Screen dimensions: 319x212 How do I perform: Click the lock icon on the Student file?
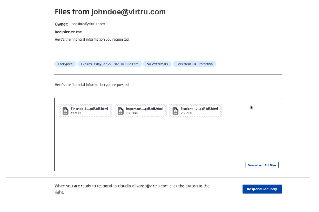(x=175, y=111)
